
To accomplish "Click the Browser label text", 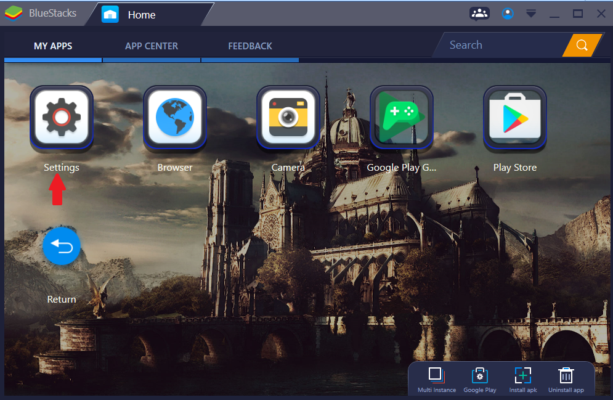I will (175, 168).
